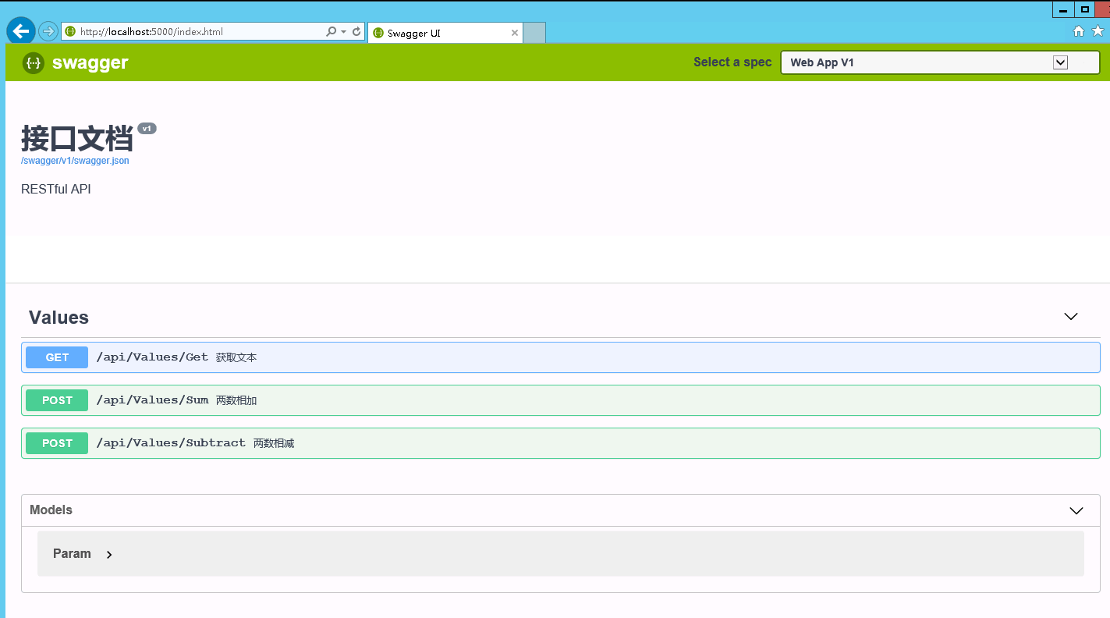The height and width of the screenshot is (618, 1110).
Task: Minimize the browser window
Action: tap(1063, 9)
